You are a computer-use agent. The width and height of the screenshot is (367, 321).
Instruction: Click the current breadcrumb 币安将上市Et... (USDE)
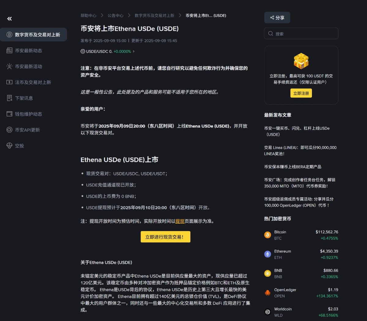[206, 15]
